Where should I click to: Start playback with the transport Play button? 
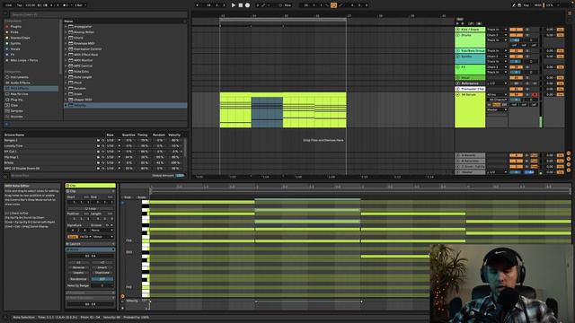click(x=234, y=5)
